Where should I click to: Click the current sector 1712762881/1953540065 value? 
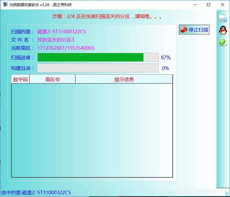[66, 48]
